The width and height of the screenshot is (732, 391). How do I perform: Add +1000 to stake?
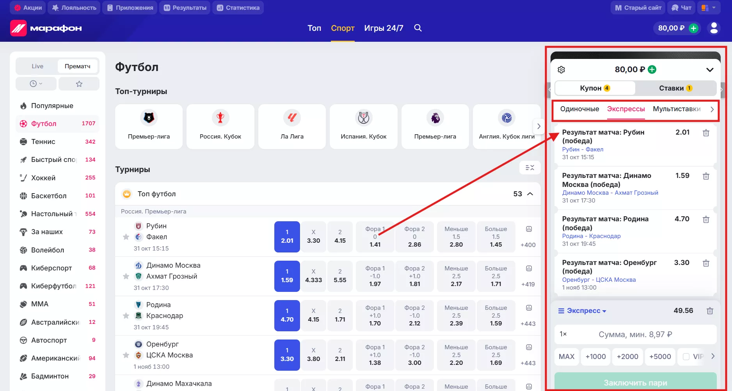pyautogui.click(x=595, y=357)
